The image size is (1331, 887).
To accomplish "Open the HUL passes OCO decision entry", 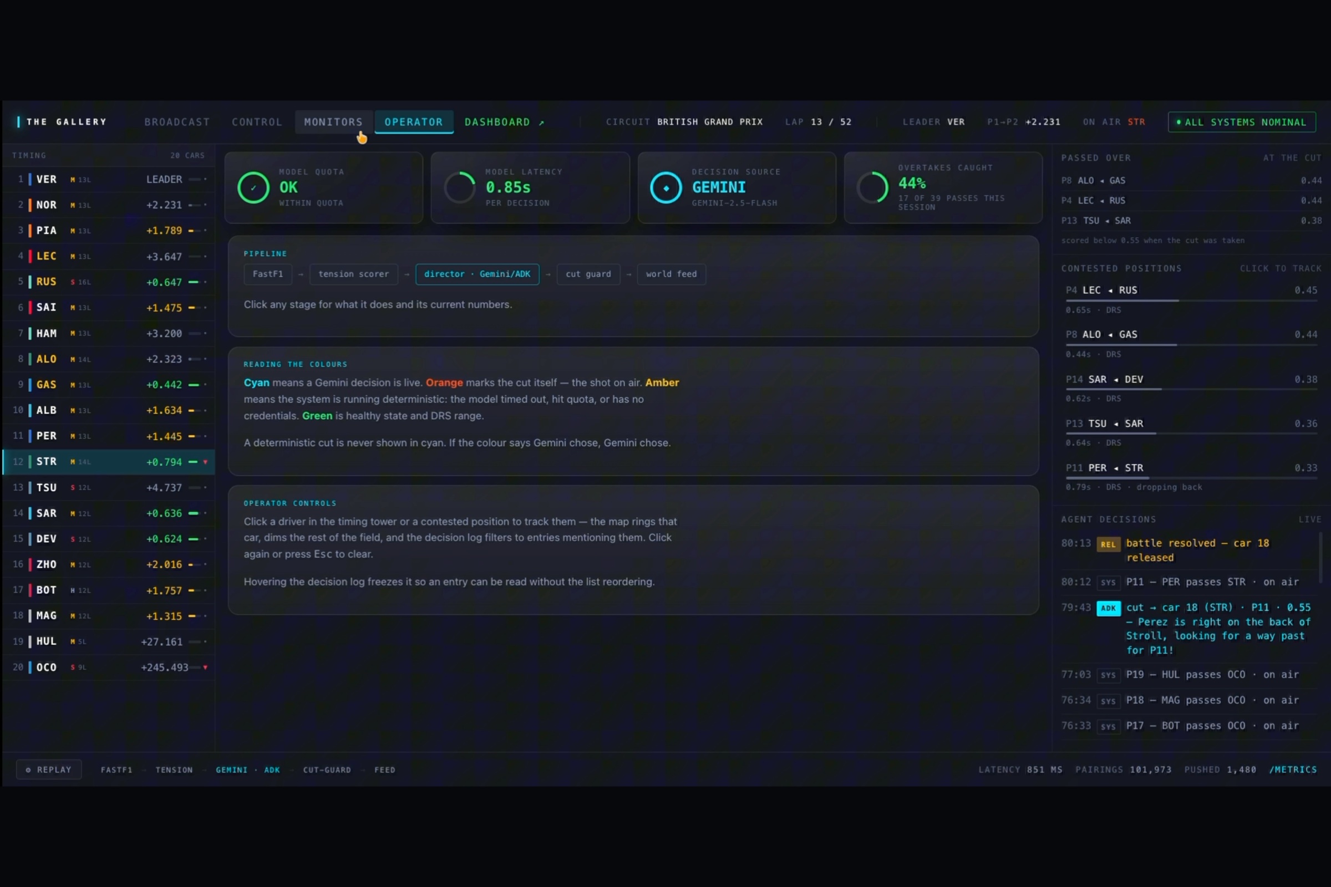I will pos(1188,674).
